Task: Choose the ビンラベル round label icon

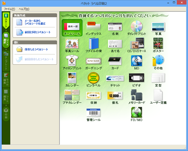Action: (94, 80)
